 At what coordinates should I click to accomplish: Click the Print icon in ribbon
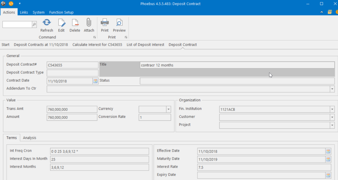[105, 23]
